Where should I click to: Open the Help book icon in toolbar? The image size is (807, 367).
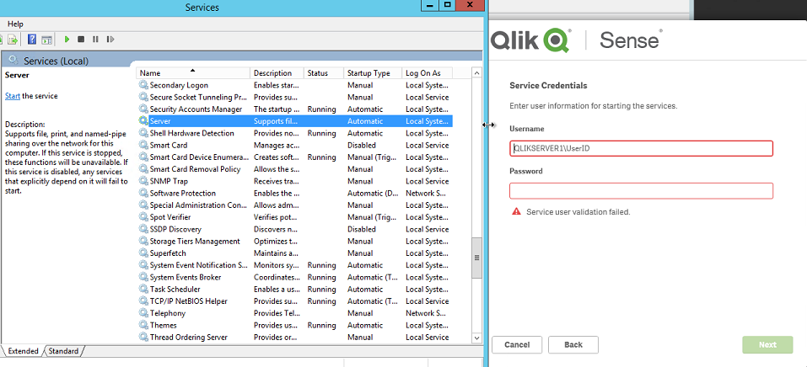[32, 39]
